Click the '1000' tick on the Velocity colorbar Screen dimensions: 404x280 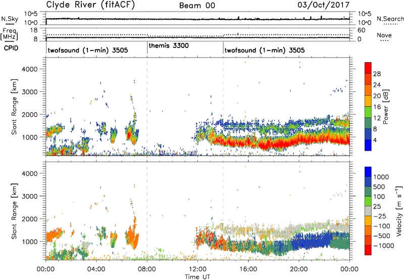(381, 177)
